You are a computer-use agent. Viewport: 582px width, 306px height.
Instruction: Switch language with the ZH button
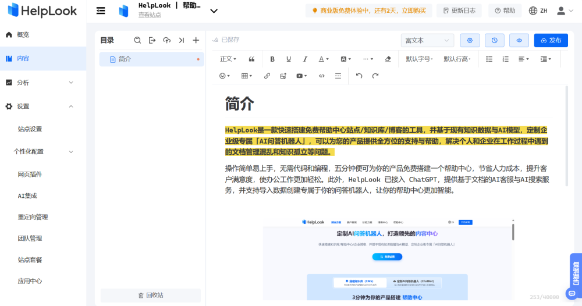point(538,10)
